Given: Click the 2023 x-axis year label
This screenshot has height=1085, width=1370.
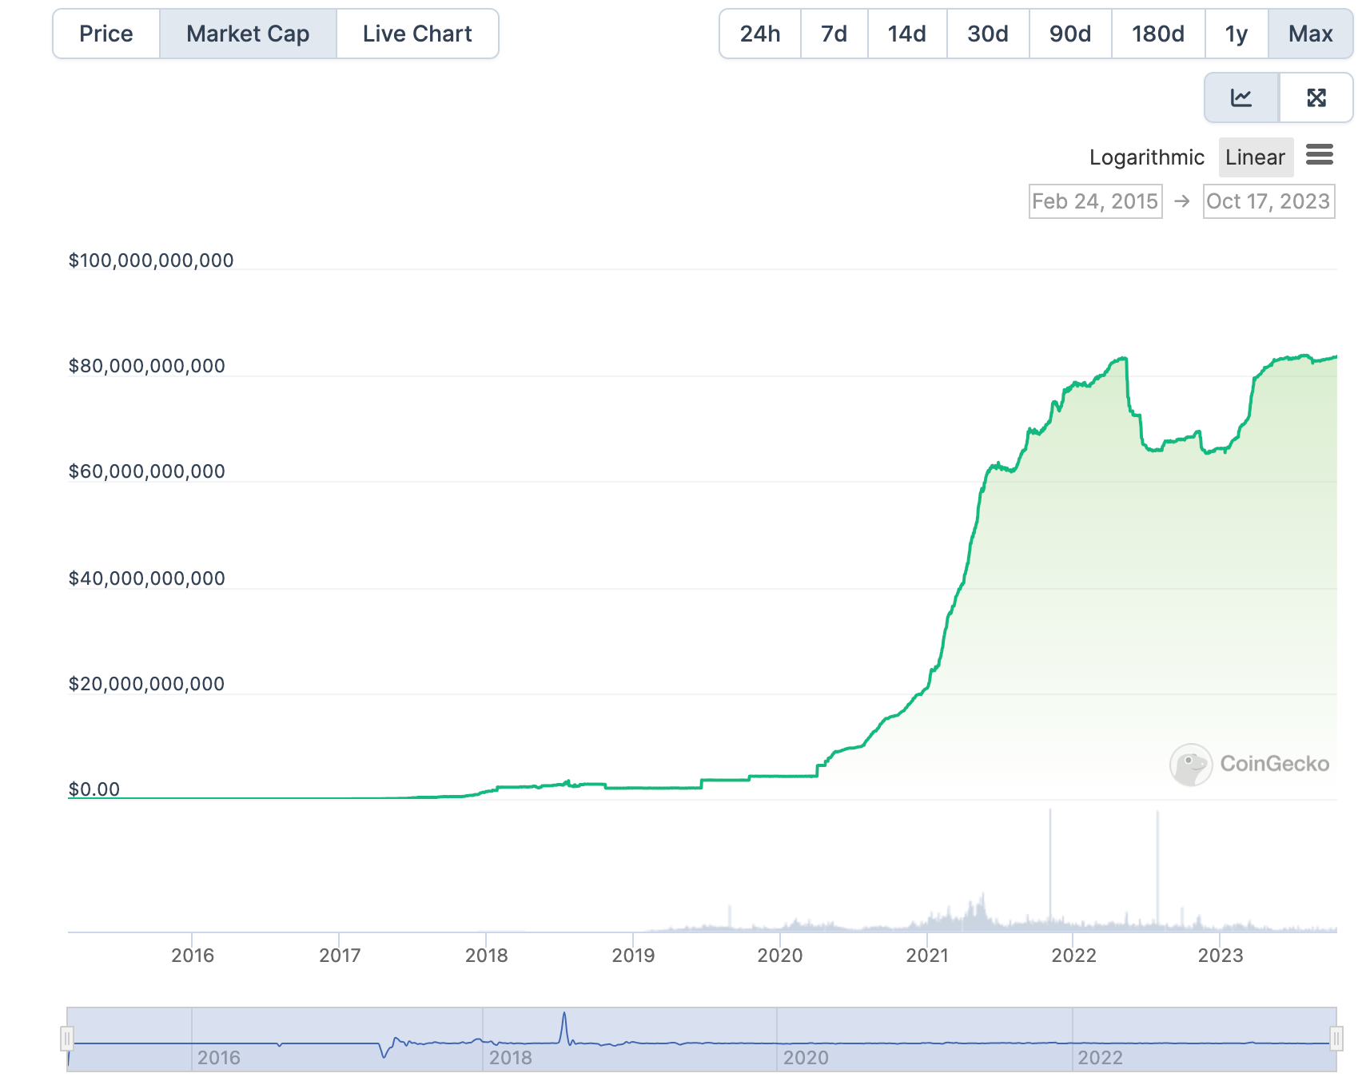Looking at the screenshot, I should point(1221,956).
